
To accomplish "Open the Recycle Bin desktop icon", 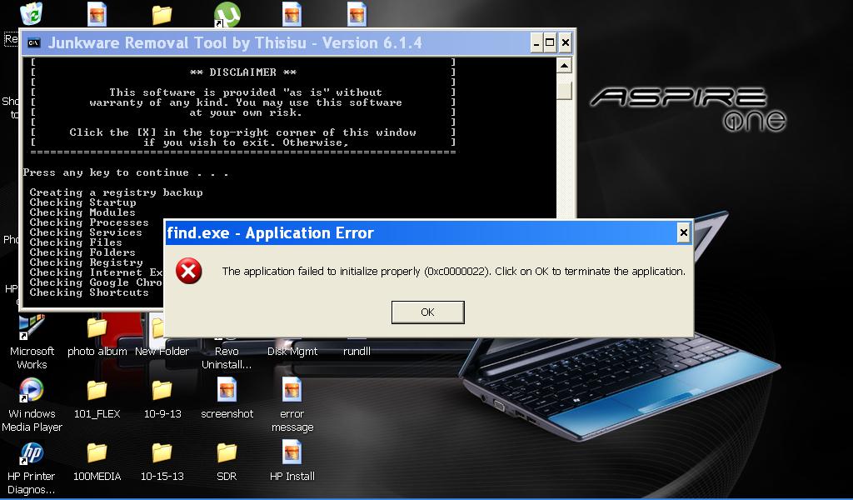I will point(32,13).
